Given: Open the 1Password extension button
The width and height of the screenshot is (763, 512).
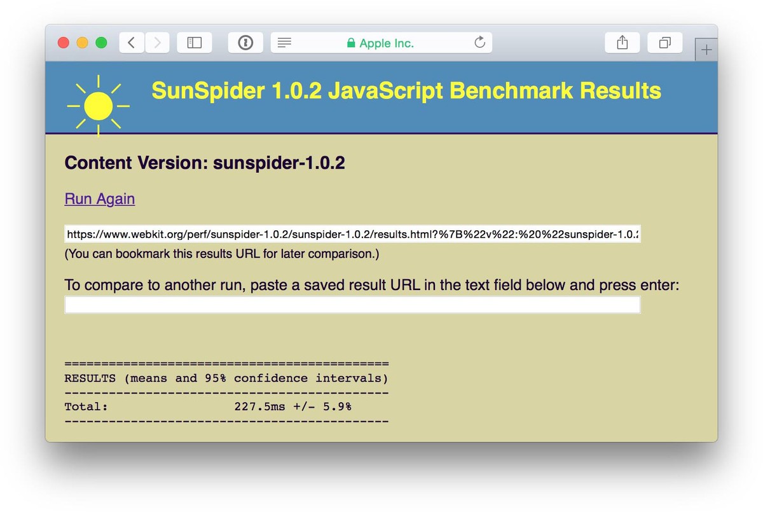Looking at the screenshot, I should click(245, 43).
